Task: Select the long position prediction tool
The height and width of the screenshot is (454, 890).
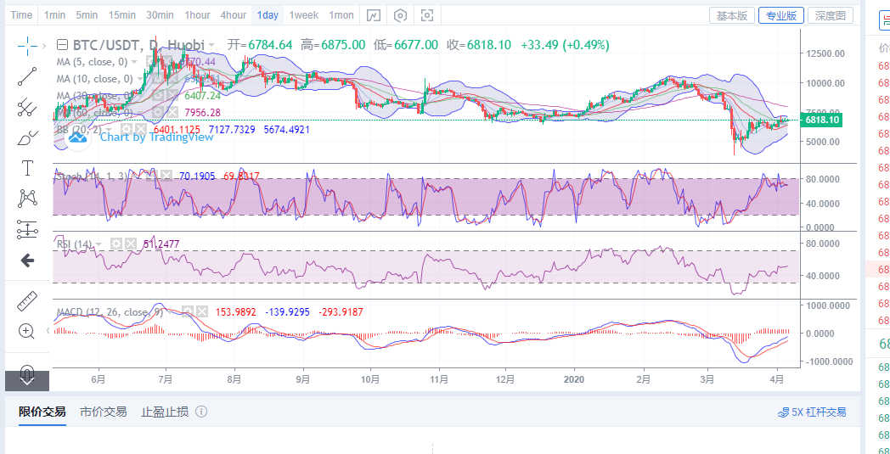Action: pyautogui.click(x=26, y=229)
